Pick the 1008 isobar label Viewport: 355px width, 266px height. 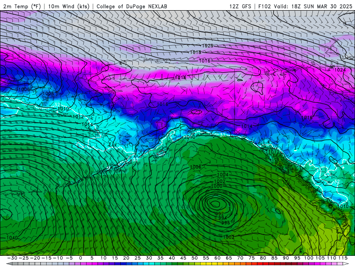[48, 93]
